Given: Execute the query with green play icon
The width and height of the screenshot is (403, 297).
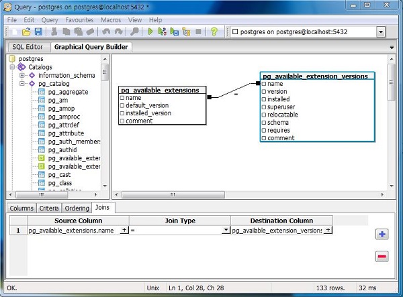Looking at the screenshot, I should [150, 32].
